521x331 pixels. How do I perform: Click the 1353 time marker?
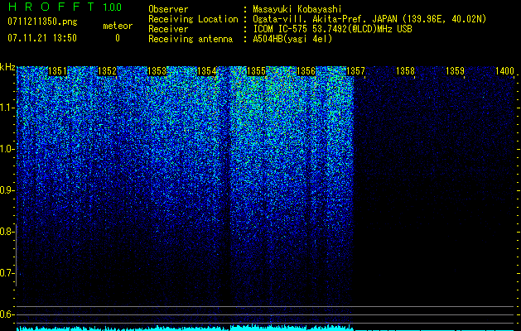click(x=157, y=71)
